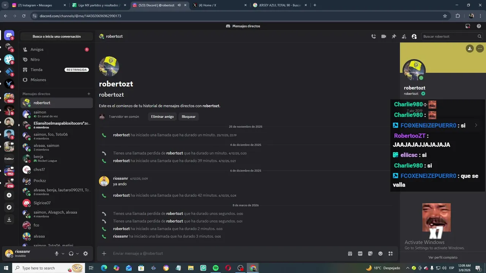486x273 pixels.
Task: Open the attachment plus menu
Action: click(104, 253)
